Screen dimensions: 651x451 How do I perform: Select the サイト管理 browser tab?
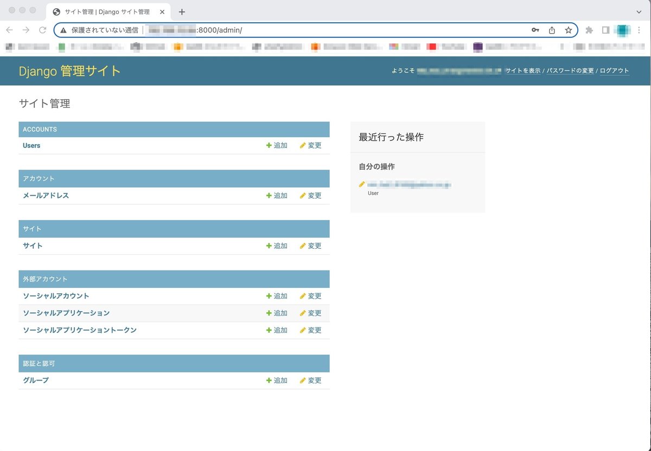pos(108,12)
